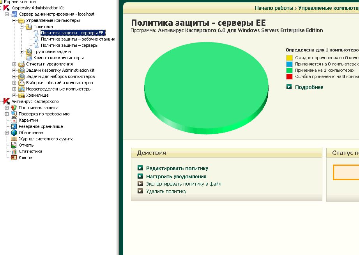Viewport: 359px width, 255px height.
Task: Click the Управляемые компьютеры breadcrumb link
Action: (329, 8)
